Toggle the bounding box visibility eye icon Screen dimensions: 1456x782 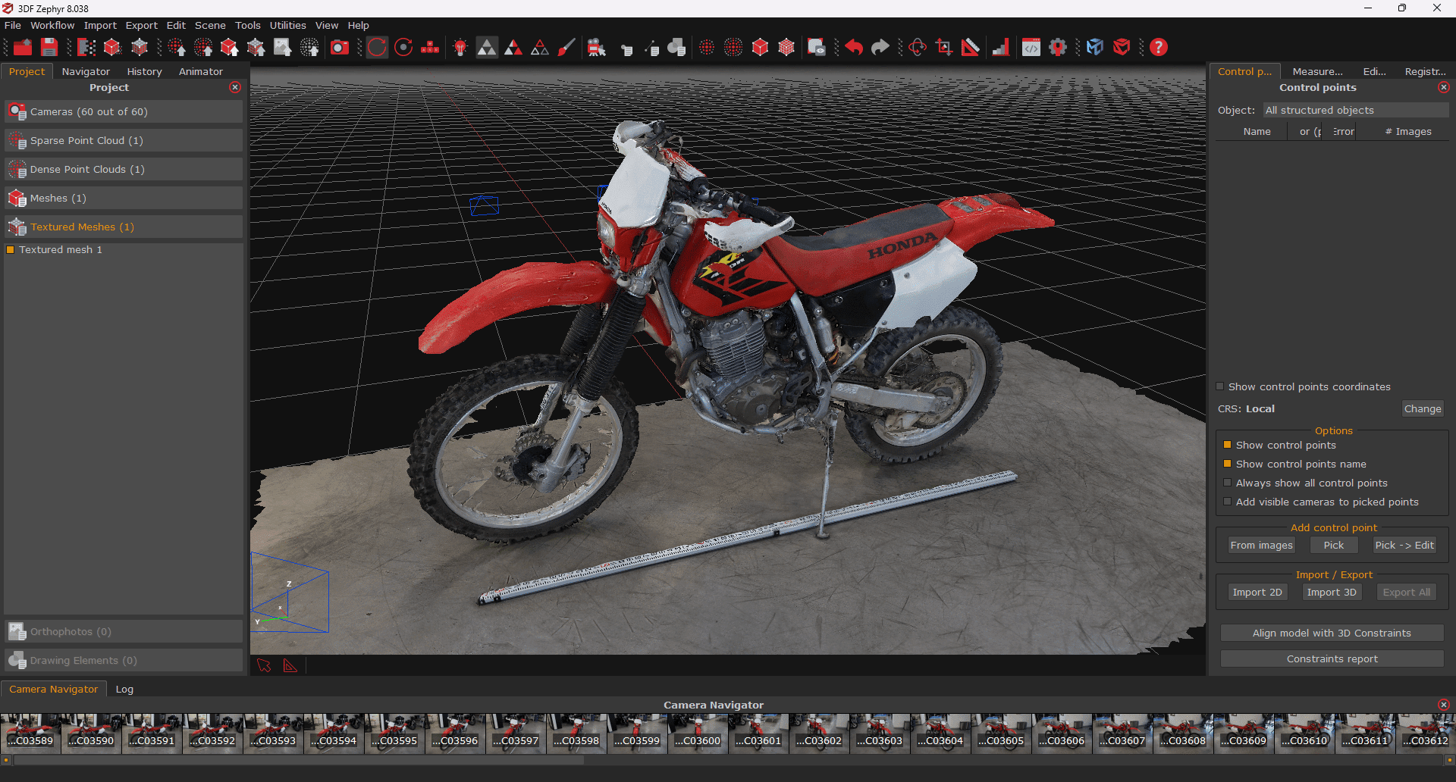pos(816,48)
